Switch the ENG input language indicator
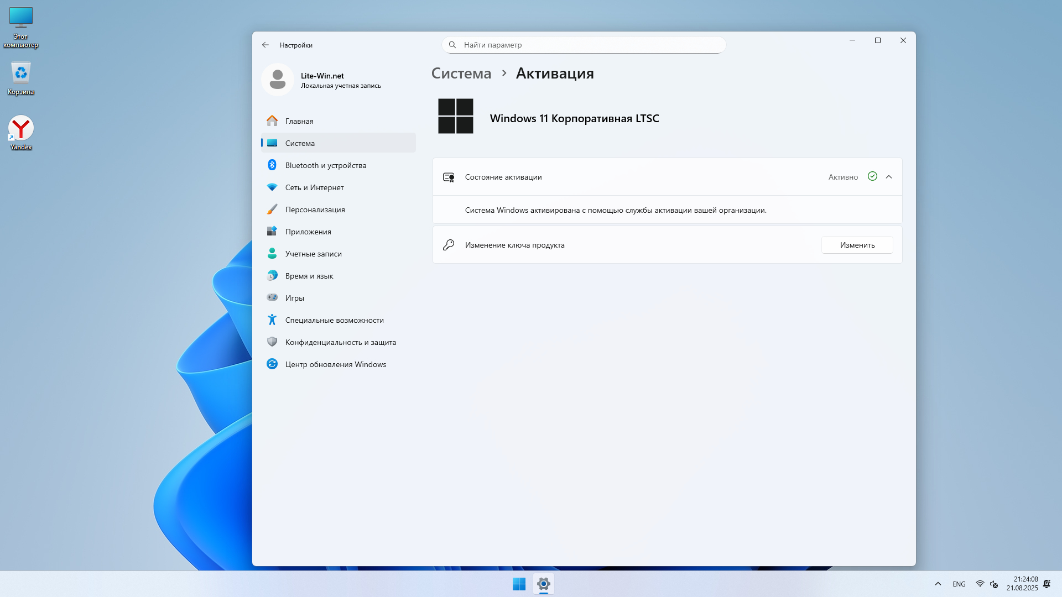 (959, 584)
